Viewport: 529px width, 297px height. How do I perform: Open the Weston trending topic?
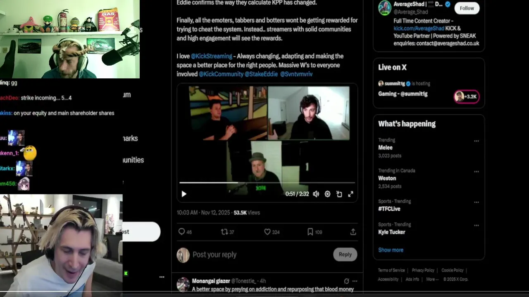tap(387, 178)
